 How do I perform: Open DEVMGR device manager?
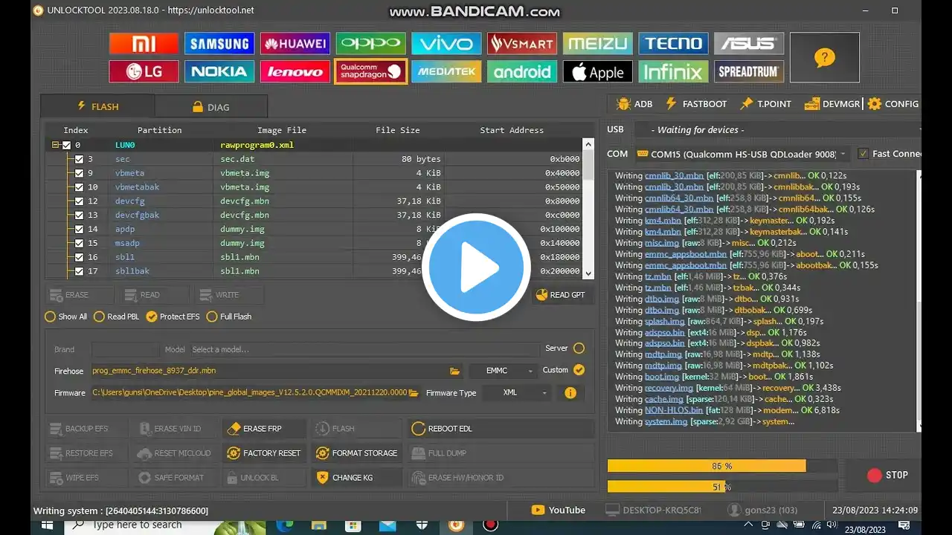click(x=832, y=104)
